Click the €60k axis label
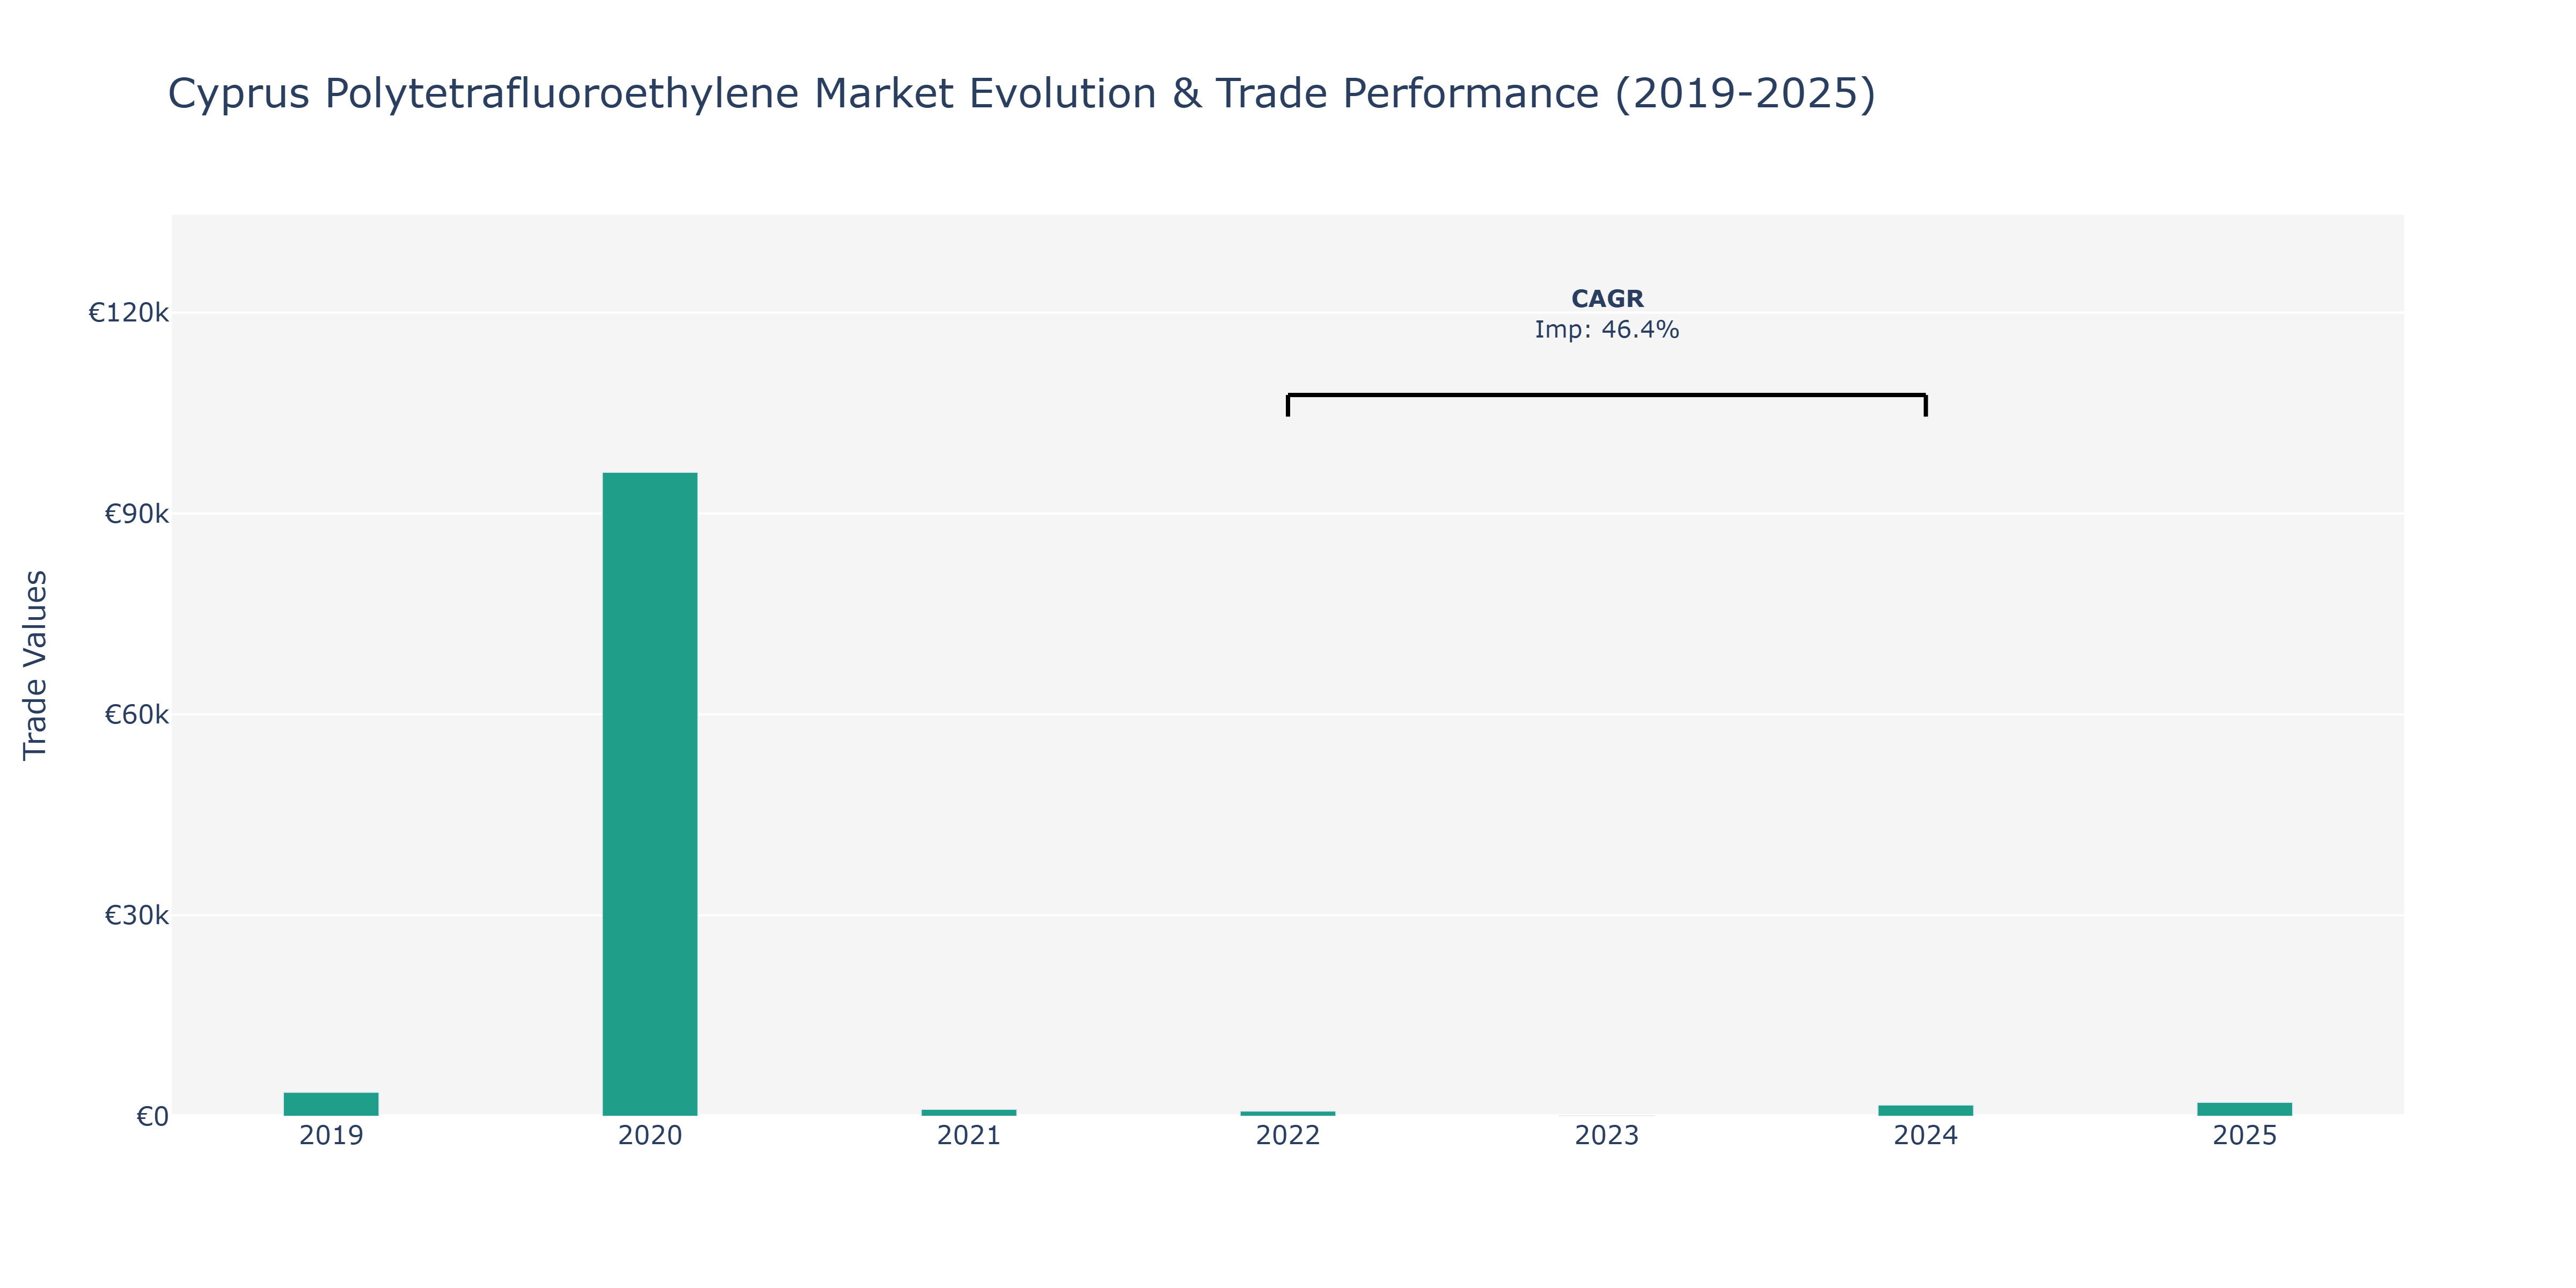 point(137,715)
